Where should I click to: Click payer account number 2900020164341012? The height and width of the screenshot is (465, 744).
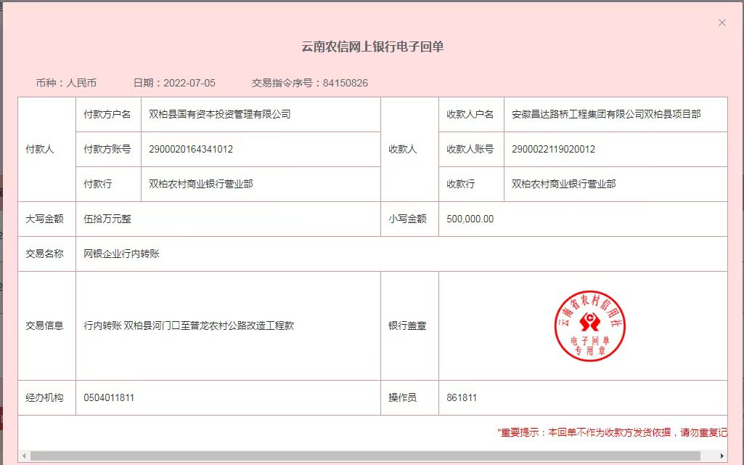(191, 150)
